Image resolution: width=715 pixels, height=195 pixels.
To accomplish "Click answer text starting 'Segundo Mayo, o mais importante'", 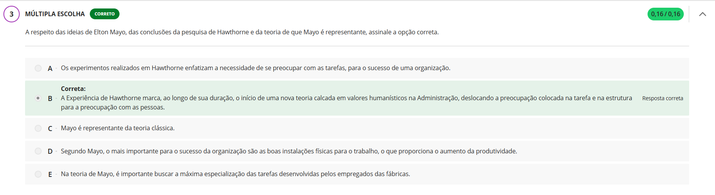I will tap(289, 151).
